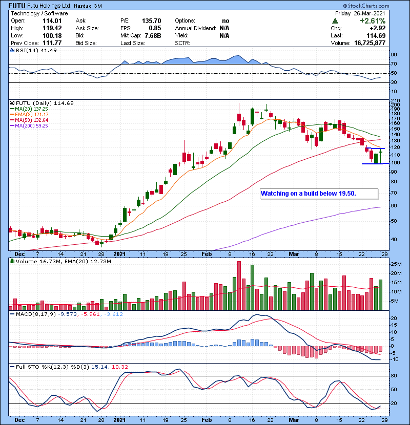Click the tallest red volume bar in February
This screenshot has height=425, width=410.
pos(239,286)
